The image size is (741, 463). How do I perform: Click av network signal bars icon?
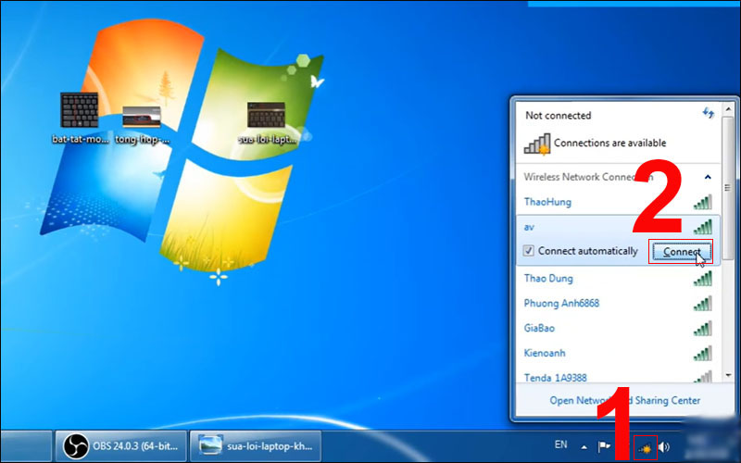703,227
